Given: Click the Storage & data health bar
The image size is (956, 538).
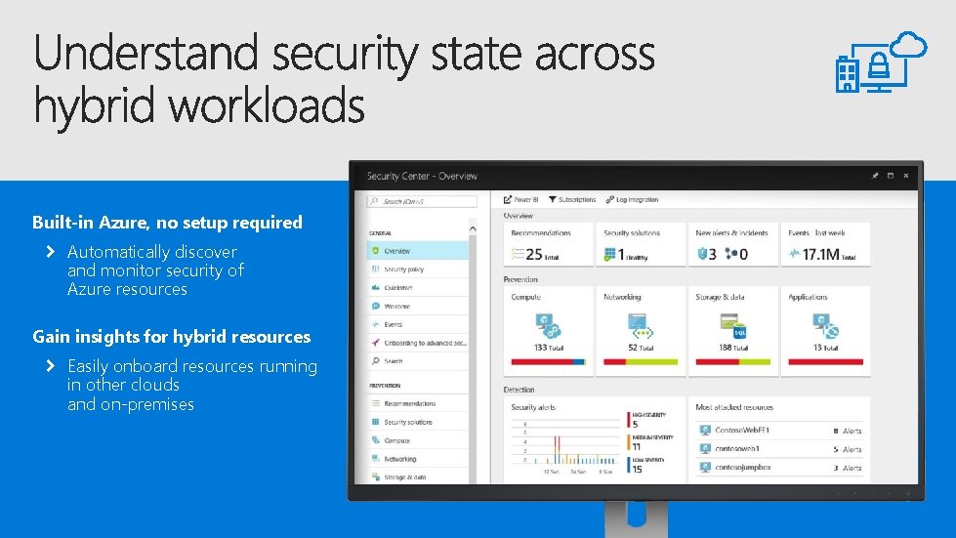Looking at the screenshot, I should tap(732, 362).
